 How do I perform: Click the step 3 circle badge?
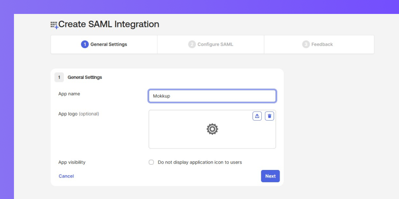[x=306, y=45]
